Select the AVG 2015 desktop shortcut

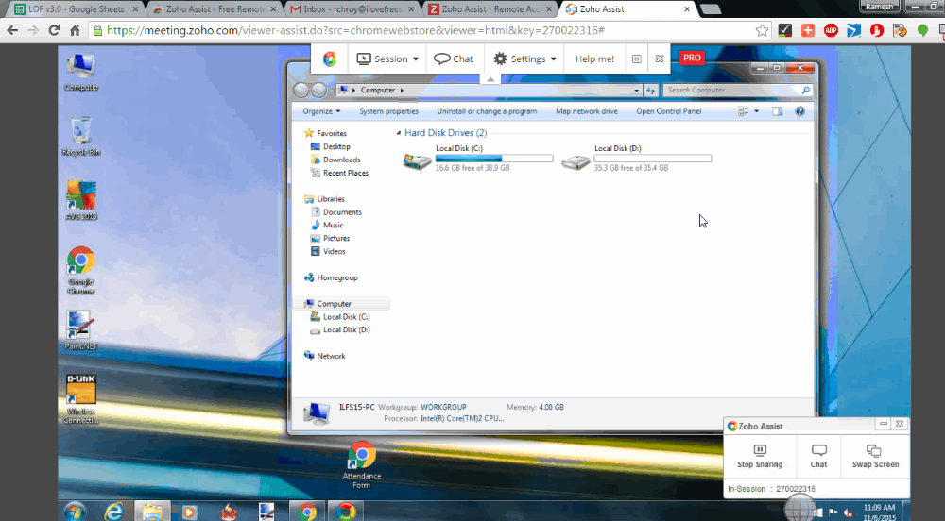(80, 201)
